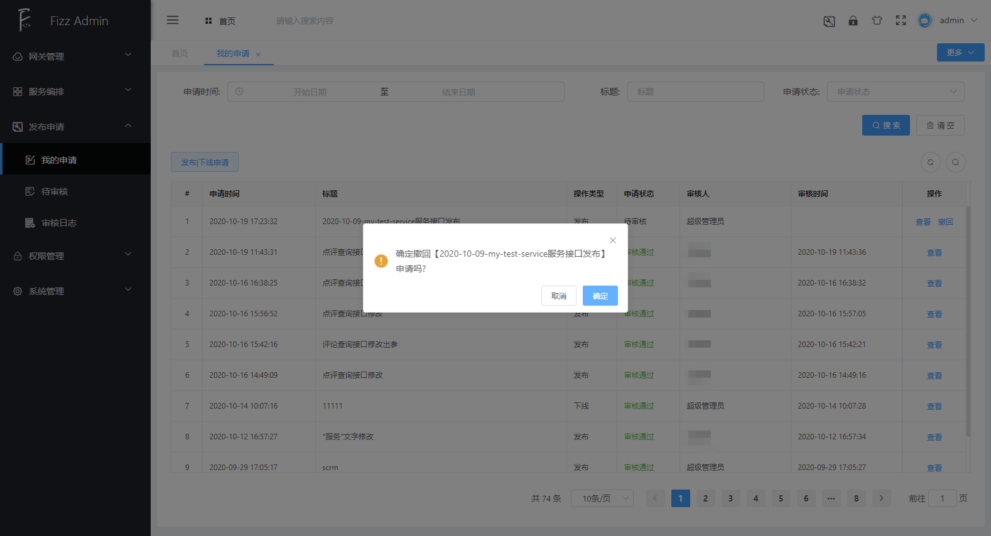The image size is (991, 536).
Task: Expand the 权限管理 sidebar menu
Action: (x=75, y=256)
